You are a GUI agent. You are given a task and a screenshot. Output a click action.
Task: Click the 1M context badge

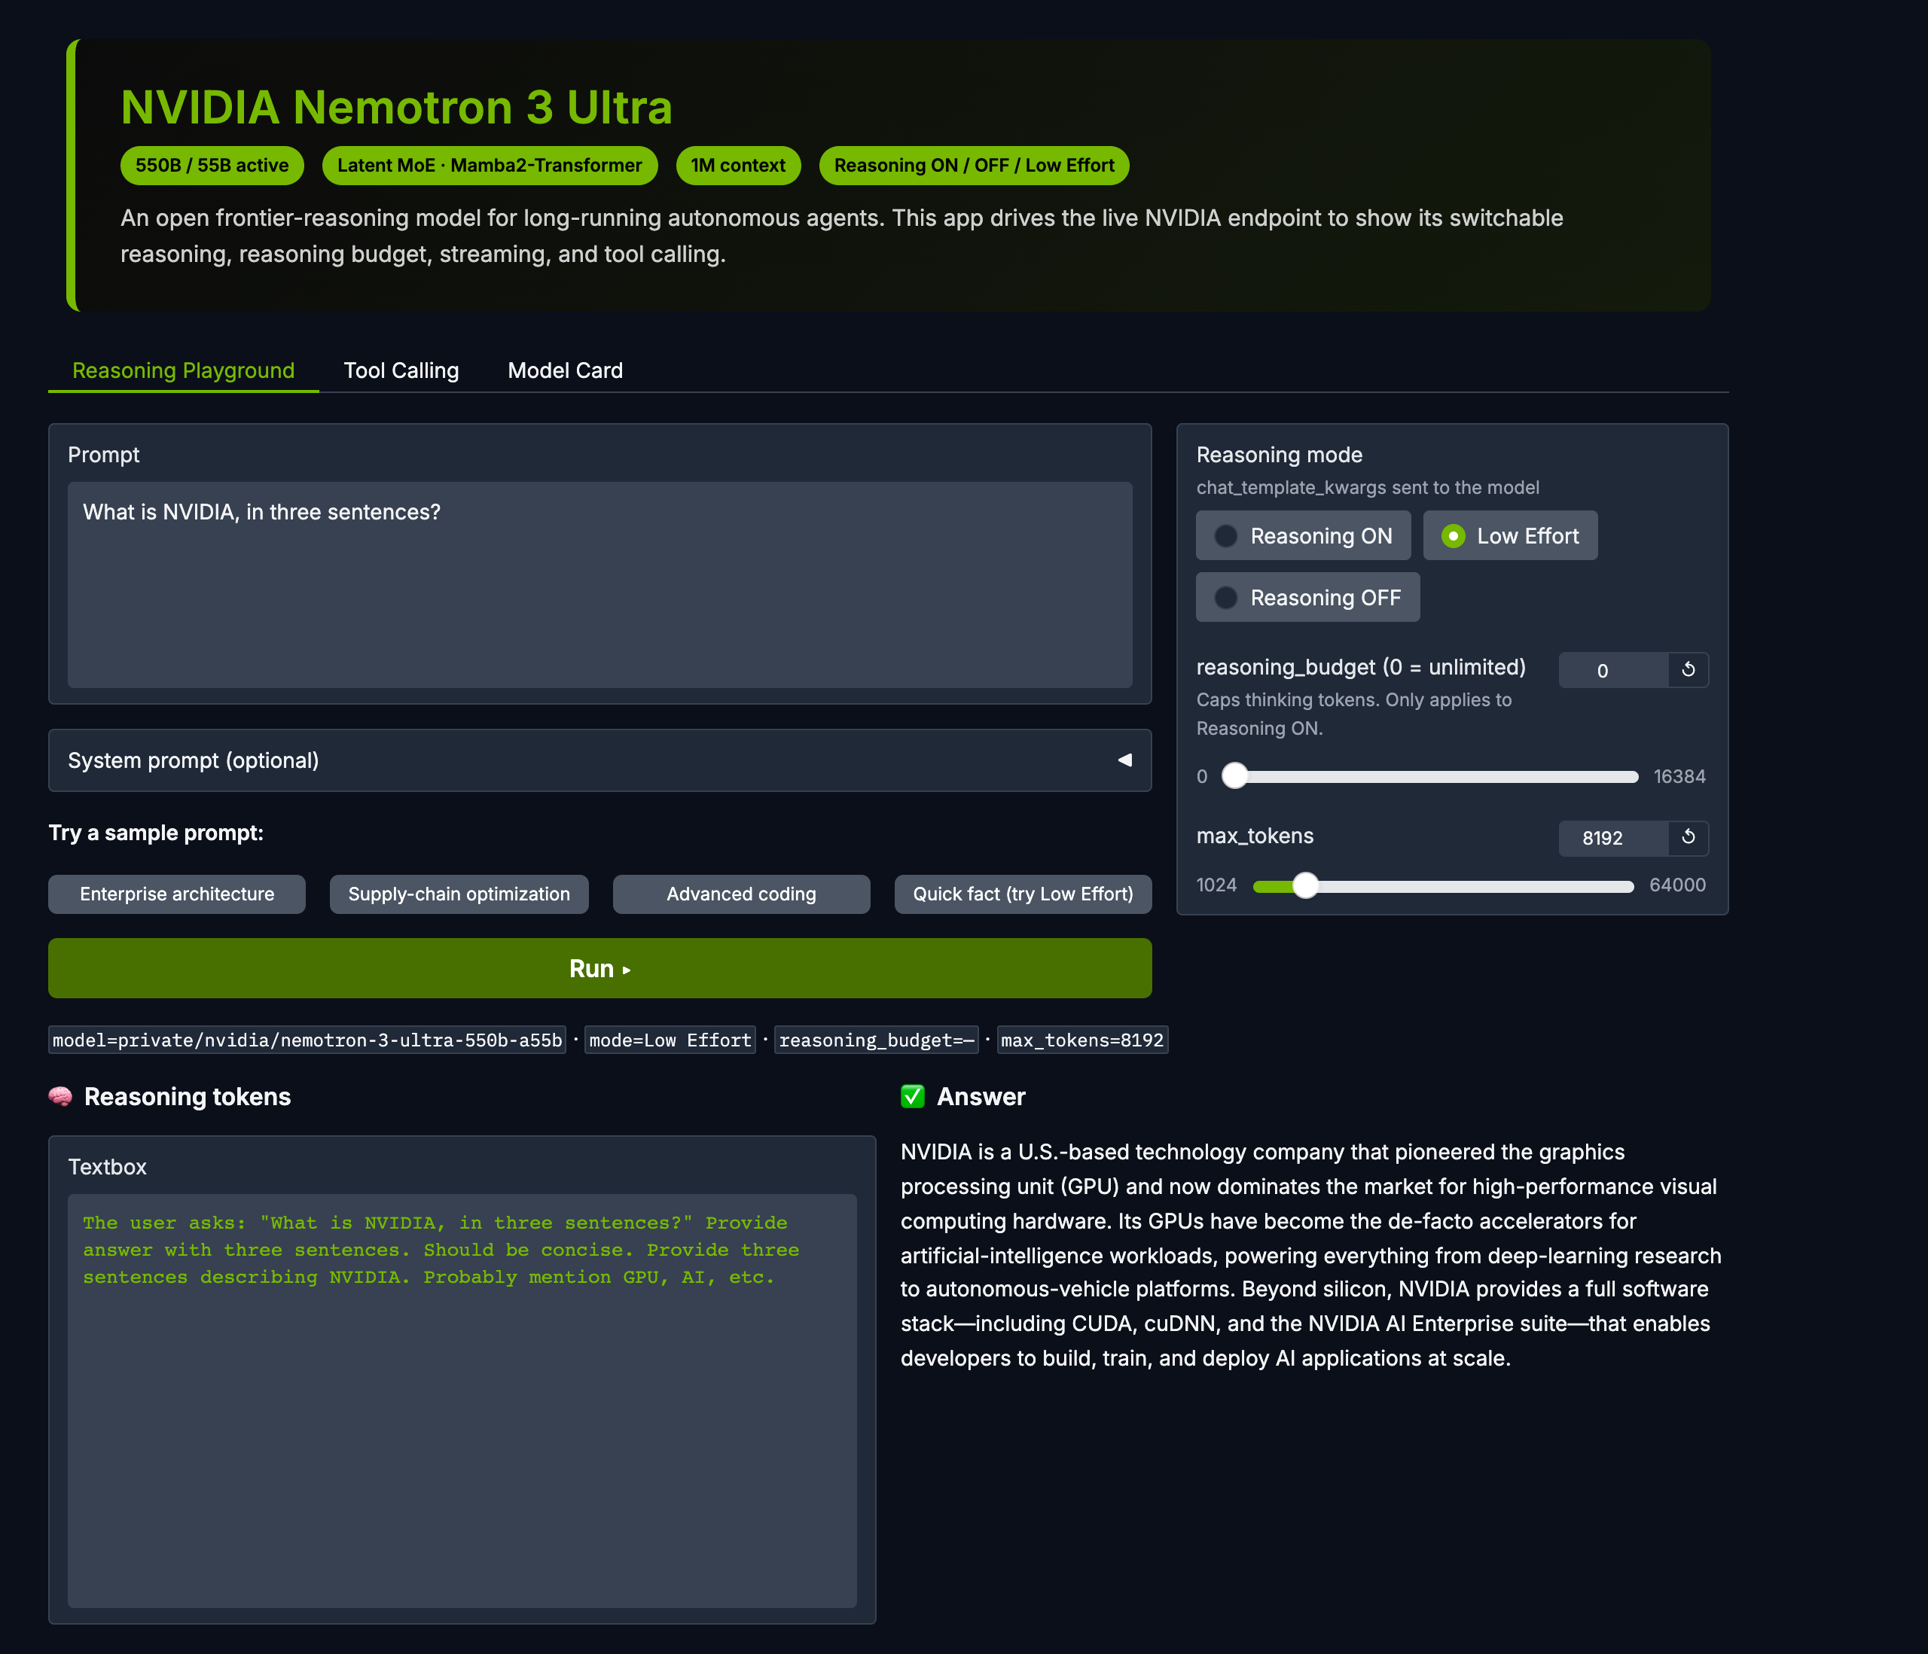coord(738,166)
